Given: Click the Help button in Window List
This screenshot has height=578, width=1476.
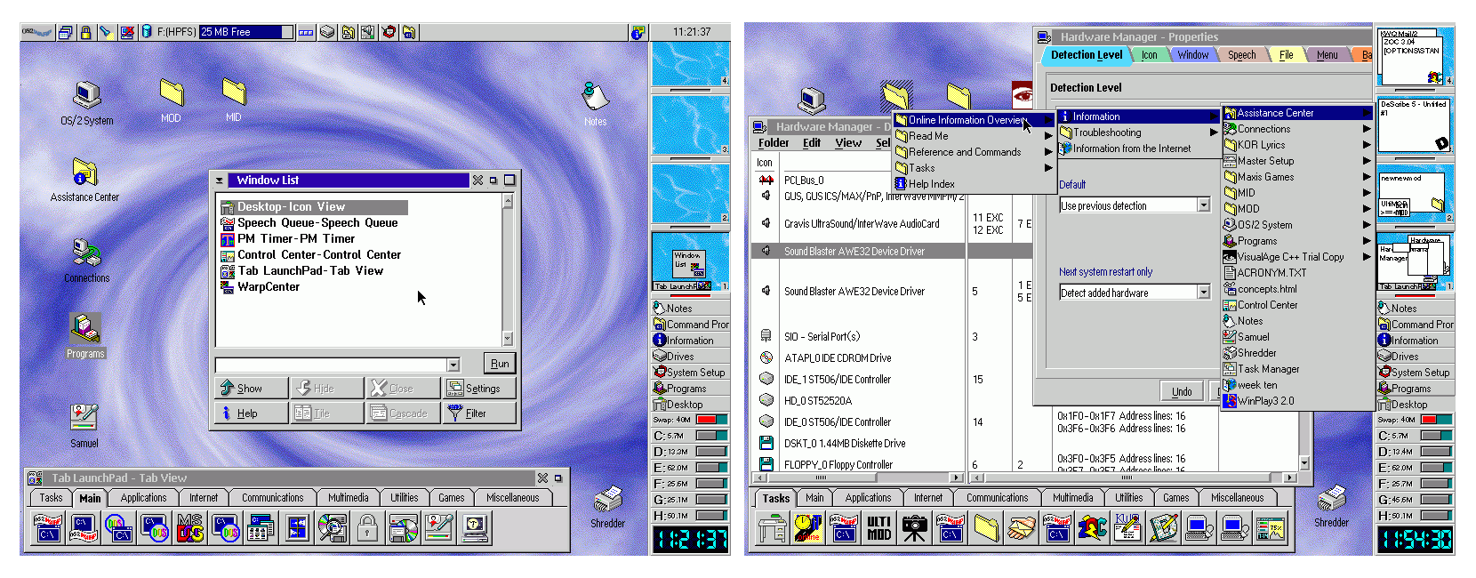Looking at the screenshot, I should point(251,413).
